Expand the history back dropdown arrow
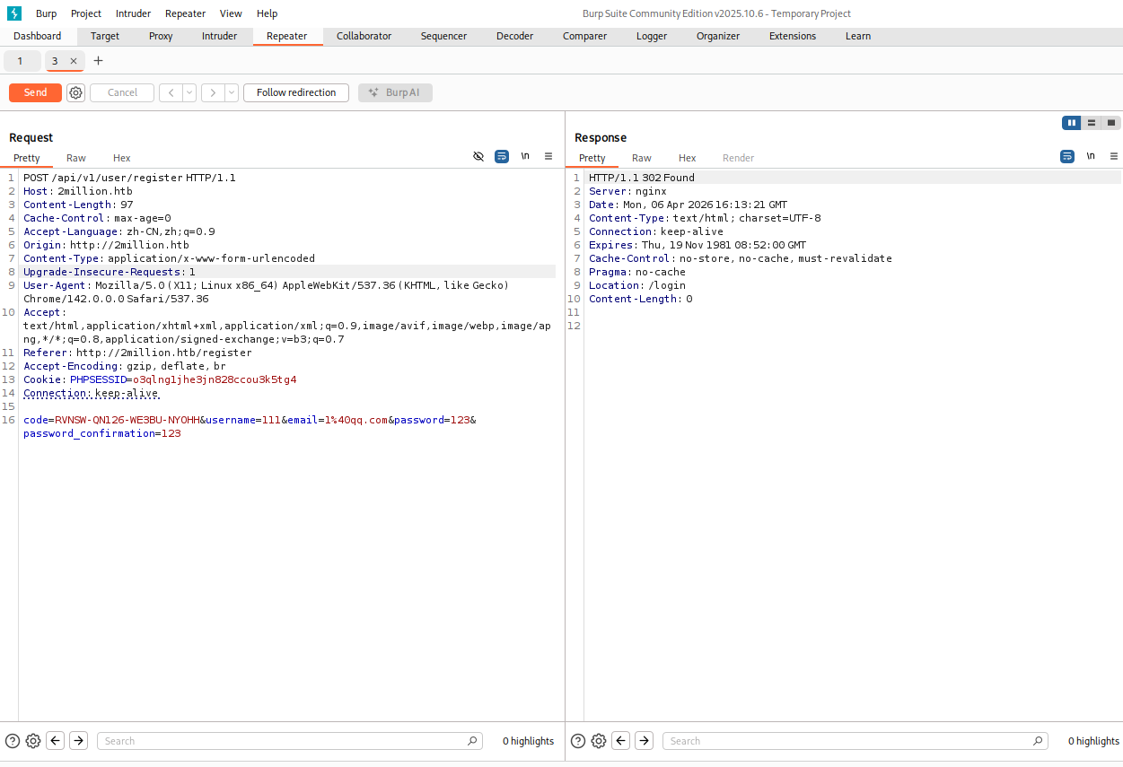1123x767 pixels. pos(189,93)
